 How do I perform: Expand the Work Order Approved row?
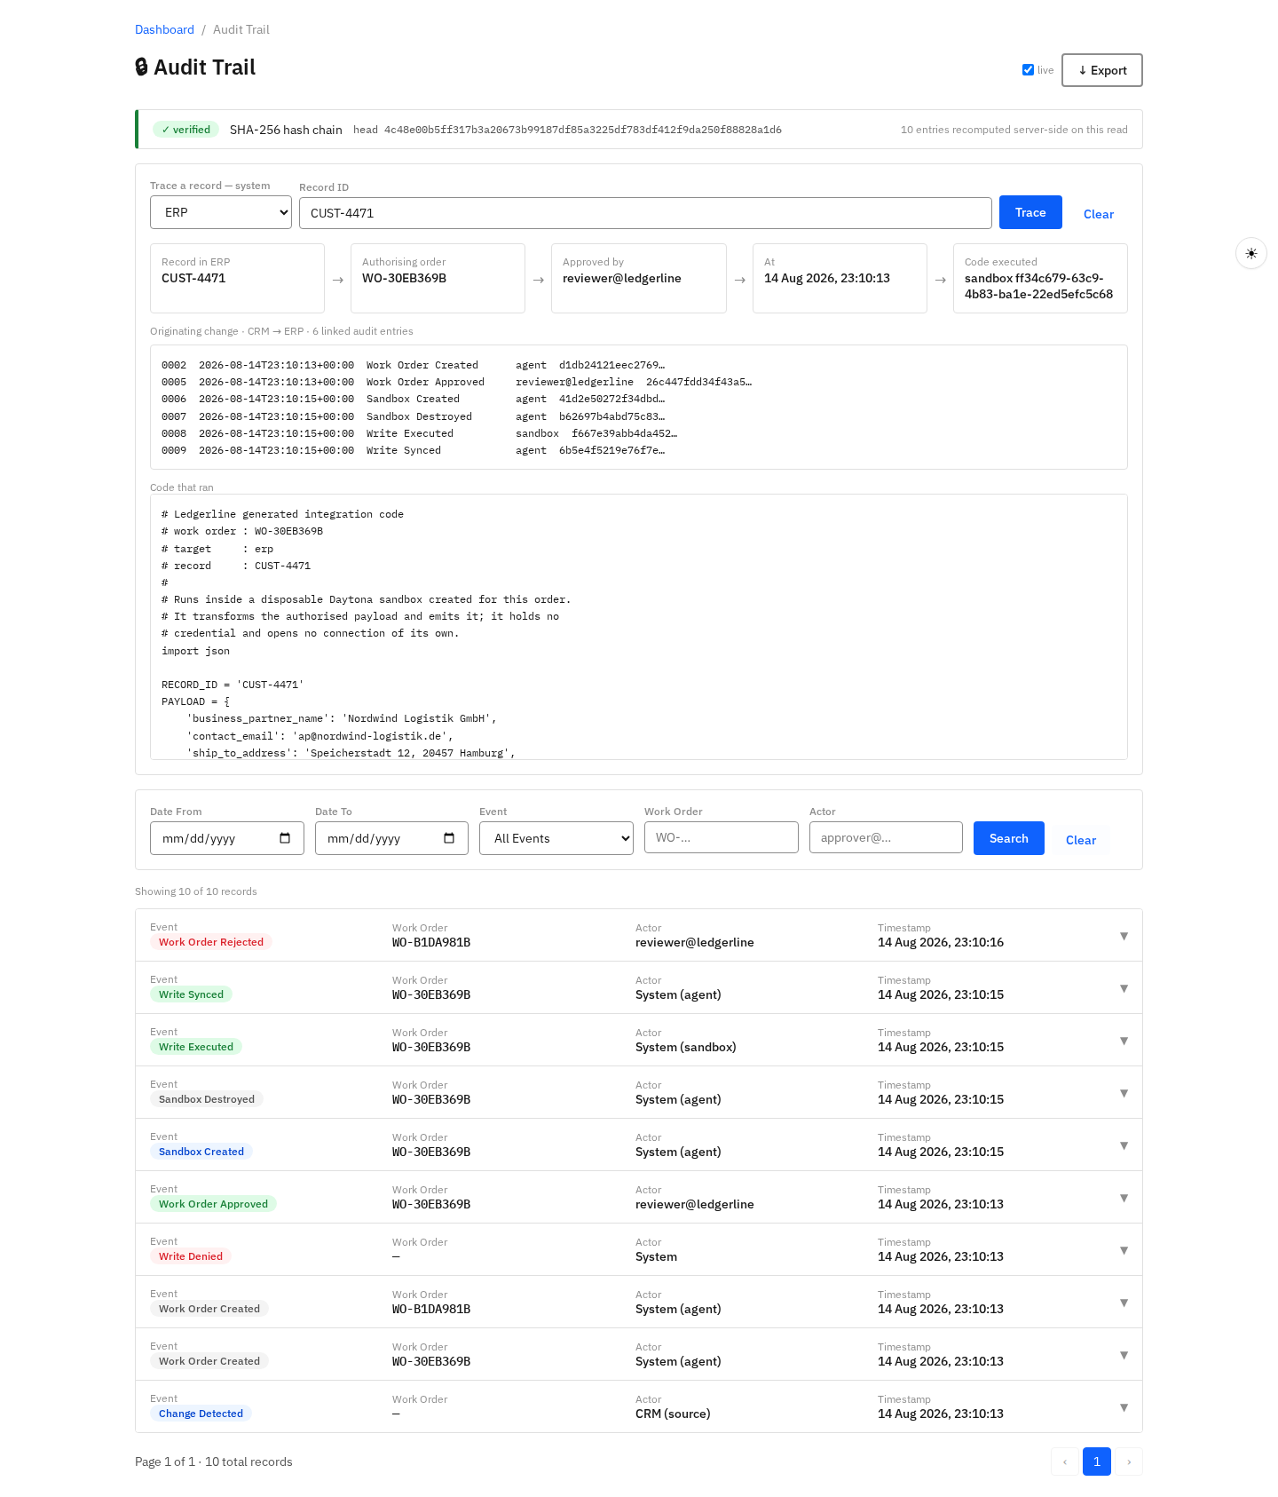coord(639,1197)
